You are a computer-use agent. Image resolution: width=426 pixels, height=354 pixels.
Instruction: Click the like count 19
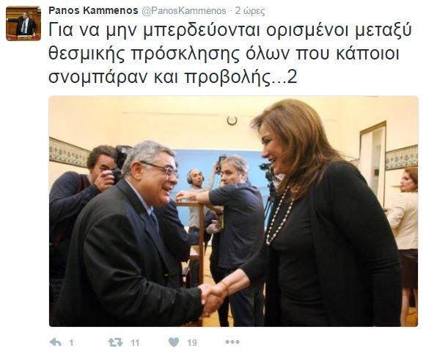tap(192, 342)
